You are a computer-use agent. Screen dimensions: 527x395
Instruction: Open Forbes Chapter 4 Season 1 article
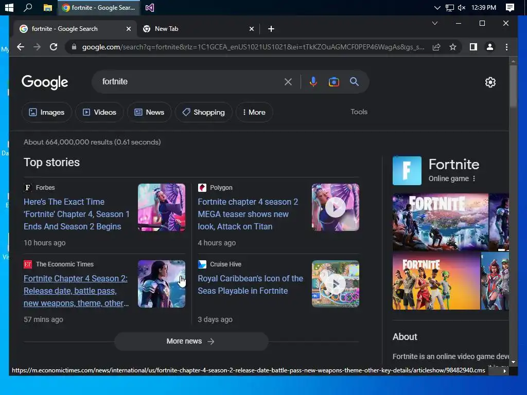(77, 214)
